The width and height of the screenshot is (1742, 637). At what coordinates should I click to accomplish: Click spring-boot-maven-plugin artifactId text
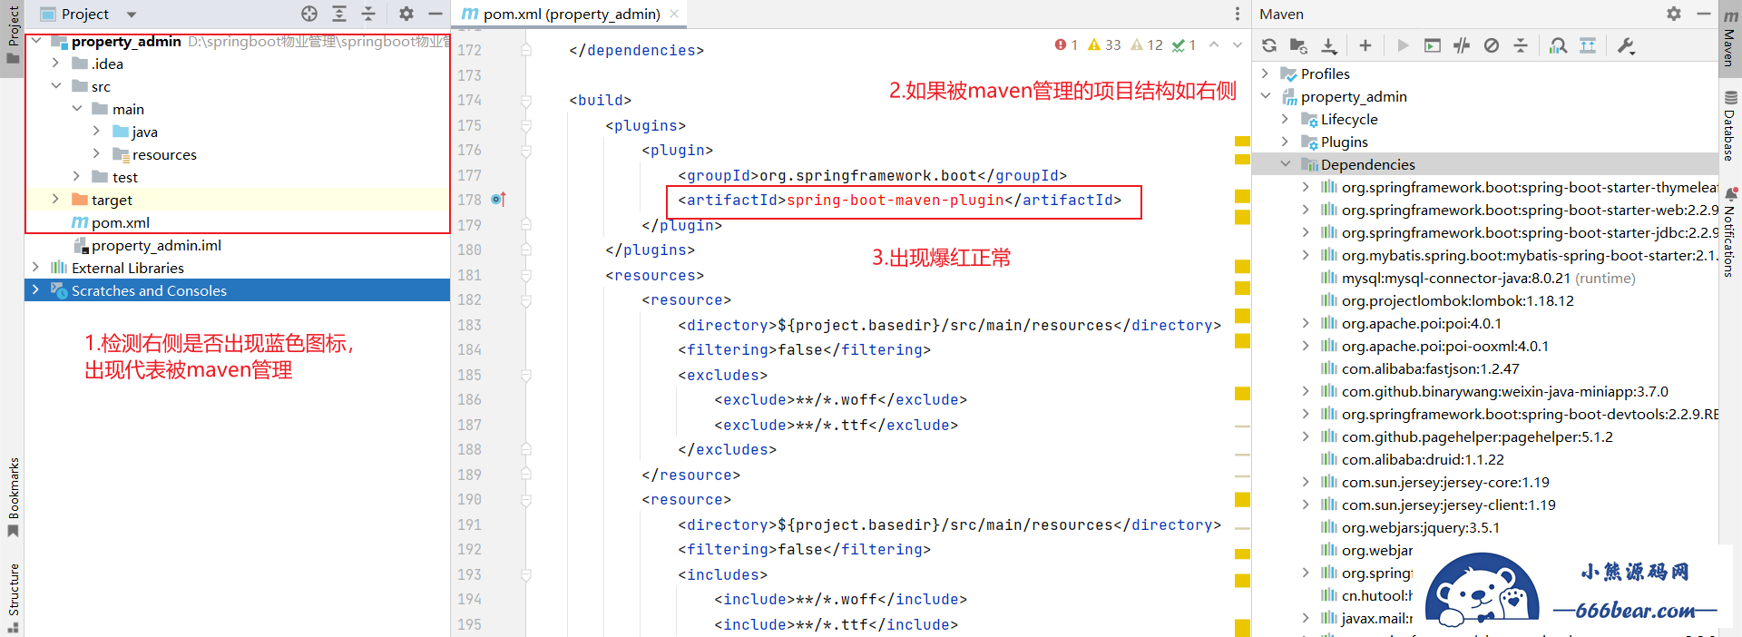pyautogui.click(x=895, y=201)
